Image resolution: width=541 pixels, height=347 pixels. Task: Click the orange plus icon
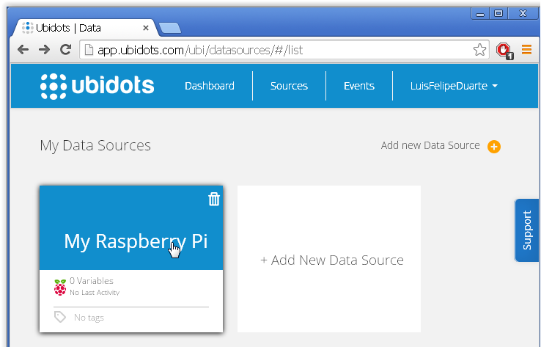[494, 147]
